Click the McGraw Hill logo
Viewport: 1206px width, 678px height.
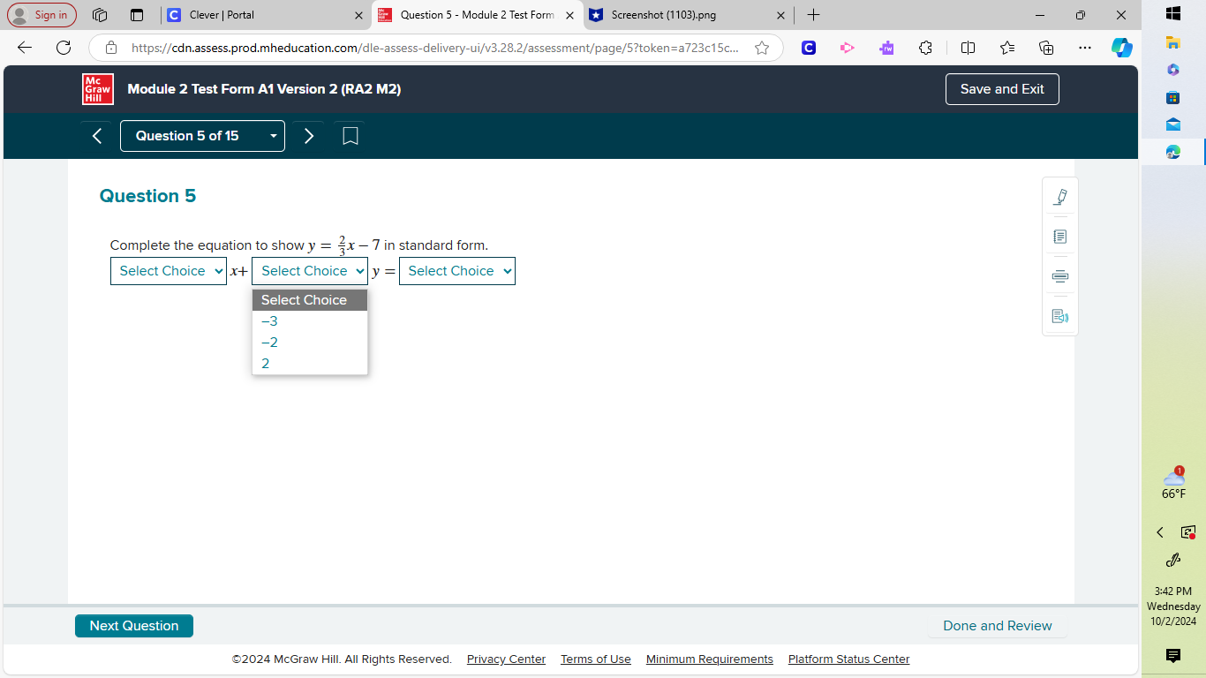(x=98, y=89)
